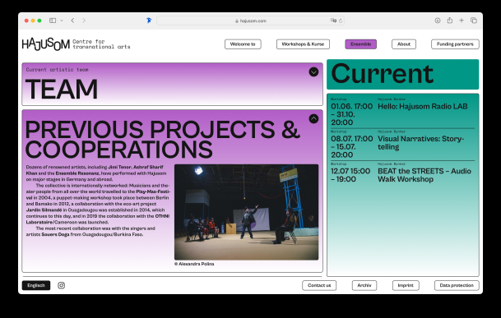Toggle the Safari sidebar icon
The width and height of the screenshot is (501, 318).
(53, 21)
